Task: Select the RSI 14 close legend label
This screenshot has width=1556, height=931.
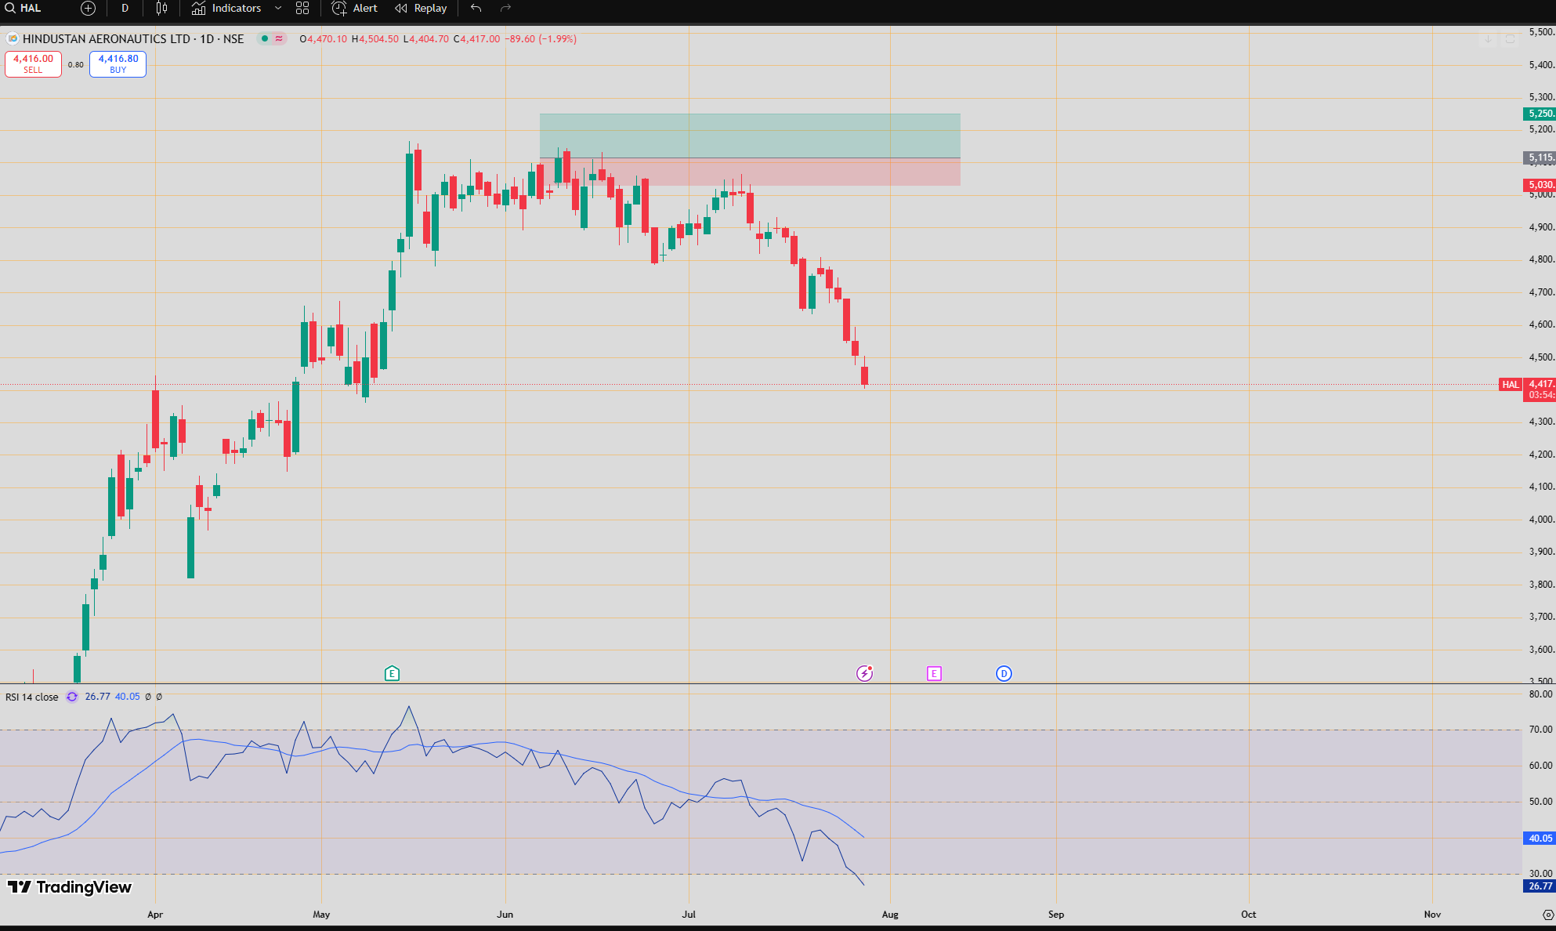Action: click(32, 697)
